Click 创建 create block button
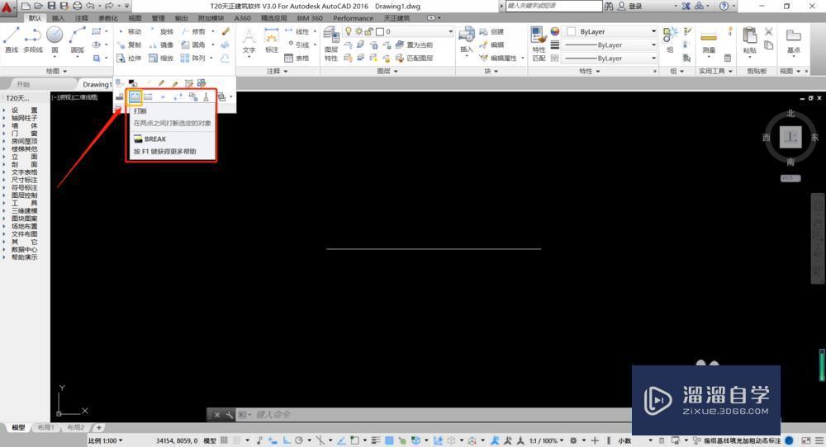Viewport: 826px width, 447px height. tap(492, 31)
